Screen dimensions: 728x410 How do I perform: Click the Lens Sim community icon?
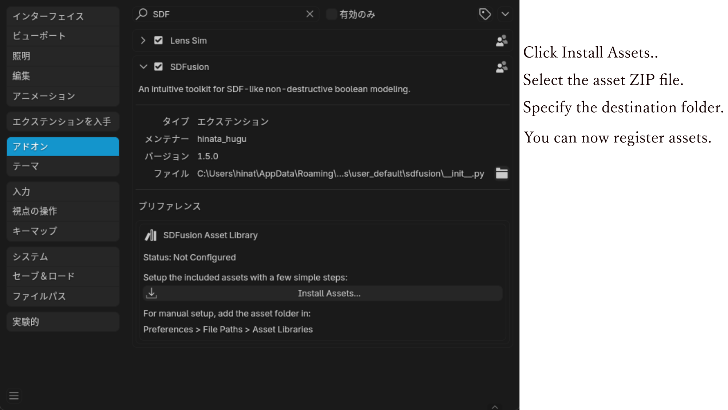pos(502,40)
